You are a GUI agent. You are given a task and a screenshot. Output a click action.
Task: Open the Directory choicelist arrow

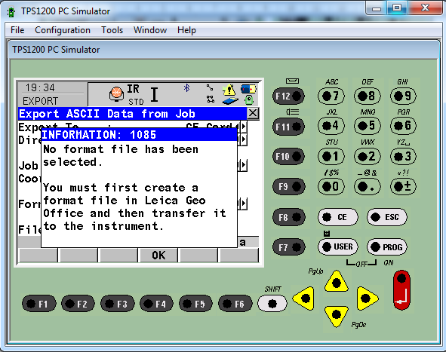pos(244,139)
